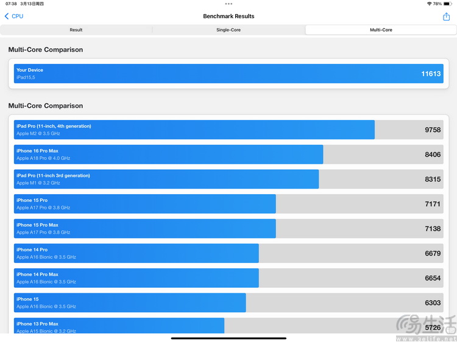457x342 pixels.
Task: Open the three-dot multitasking menu
Action: click(x=228, y=4)
